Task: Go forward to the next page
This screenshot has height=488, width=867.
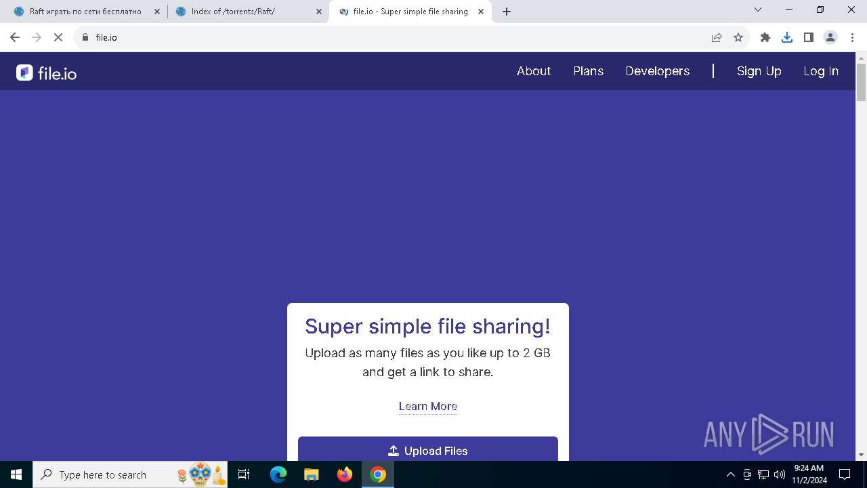Action: pos(37,37)
